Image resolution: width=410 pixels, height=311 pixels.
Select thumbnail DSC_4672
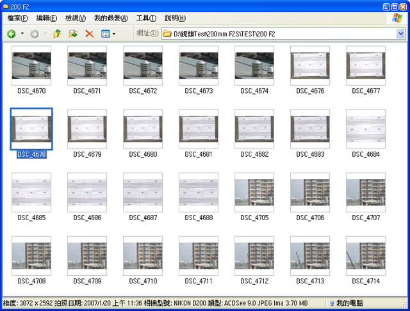pos(143,65)
